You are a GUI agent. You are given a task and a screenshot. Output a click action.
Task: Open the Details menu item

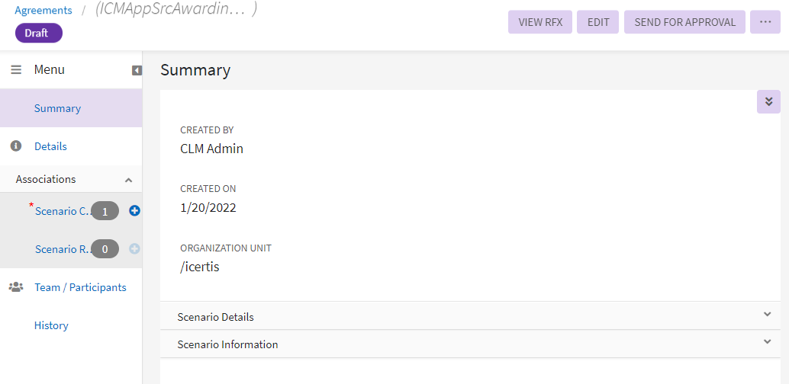[50, 146]
